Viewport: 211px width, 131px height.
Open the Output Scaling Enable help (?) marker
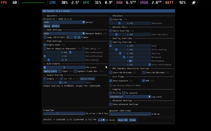[57, 79]
